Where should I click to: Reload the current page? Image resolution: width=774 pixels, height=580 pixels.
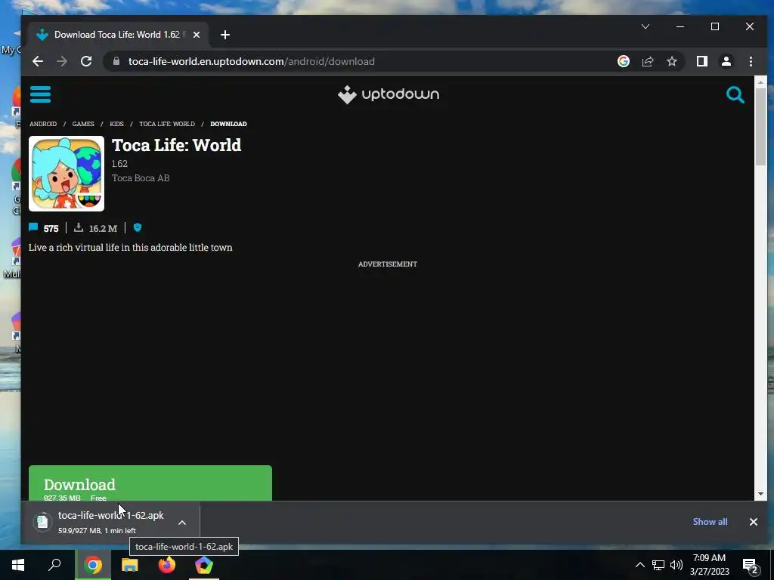click(86, 61)
